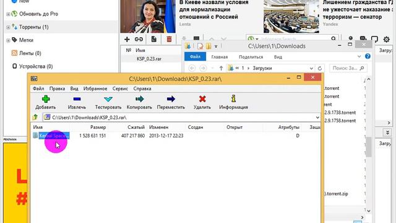Switch to the Поделиться tab in Explorer
This screenshot has height=223, width=396.
(x=251, y=57)
